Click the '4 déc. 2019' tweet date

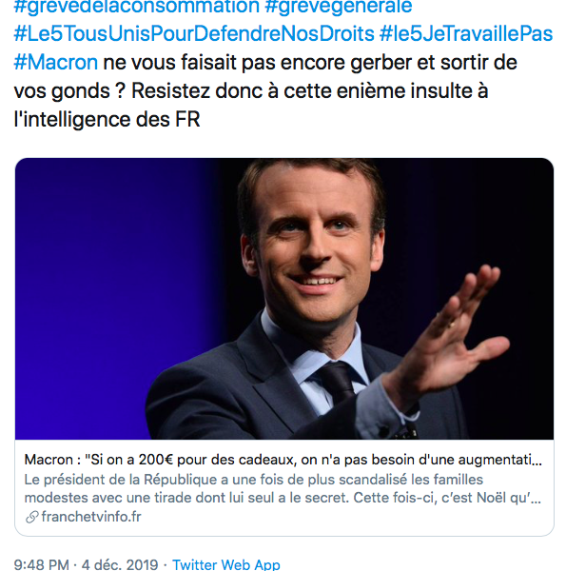click(x=120, y=564)
